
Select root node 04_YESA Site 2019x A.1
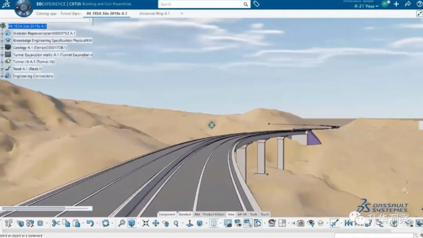click(x=28, y=26)
